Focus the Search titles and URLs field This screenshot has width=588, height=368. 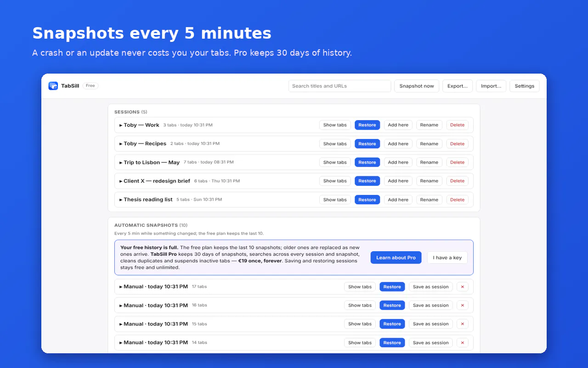340,86
